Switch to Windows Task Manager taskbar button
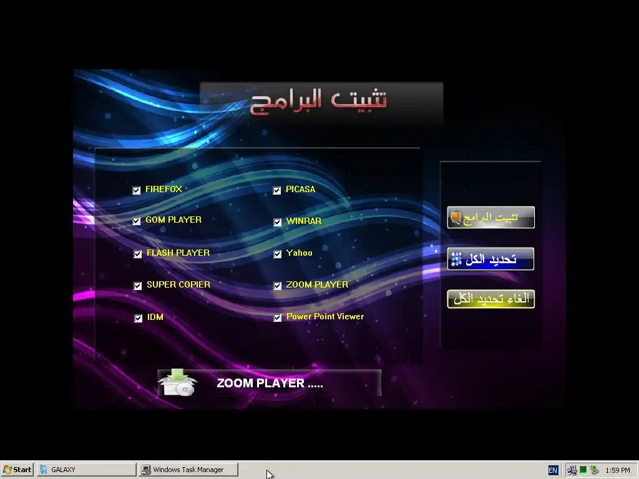Image resolution: width=639 pixels, height=479 pixels. click(188, 470)
